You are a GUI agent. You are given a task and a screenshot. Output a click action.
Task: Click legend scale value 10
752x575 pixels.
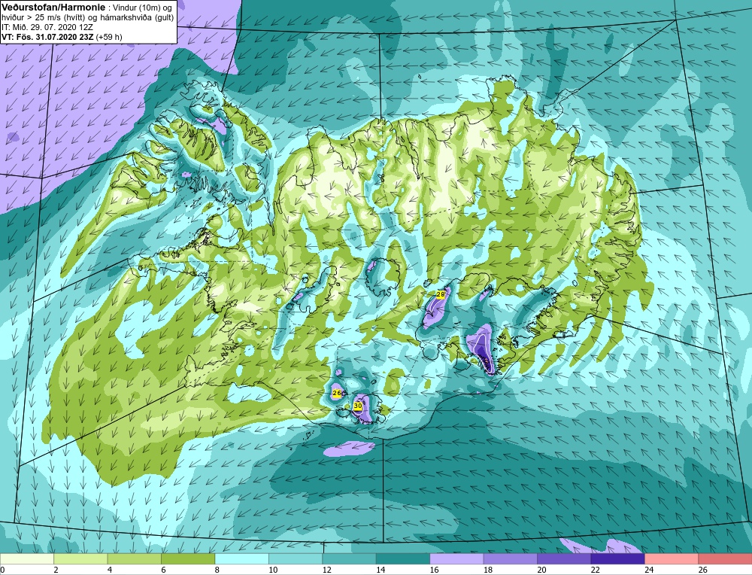pos(273,570)
